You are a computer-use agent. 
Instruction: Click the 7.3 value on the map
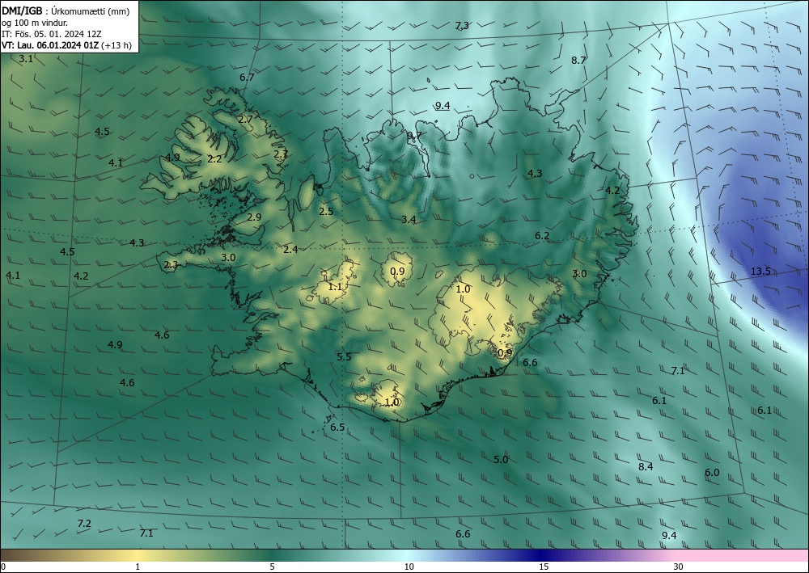(462, 25)
